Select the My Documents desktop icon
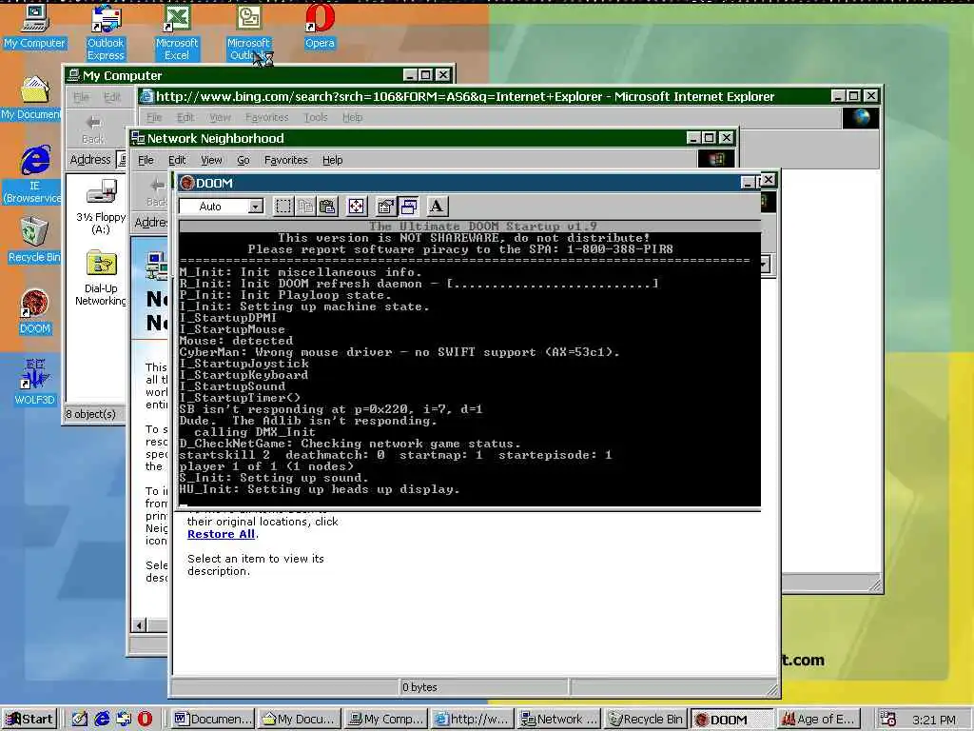The height and width of the screenshot is (731, 974). (x=31, y=98)
